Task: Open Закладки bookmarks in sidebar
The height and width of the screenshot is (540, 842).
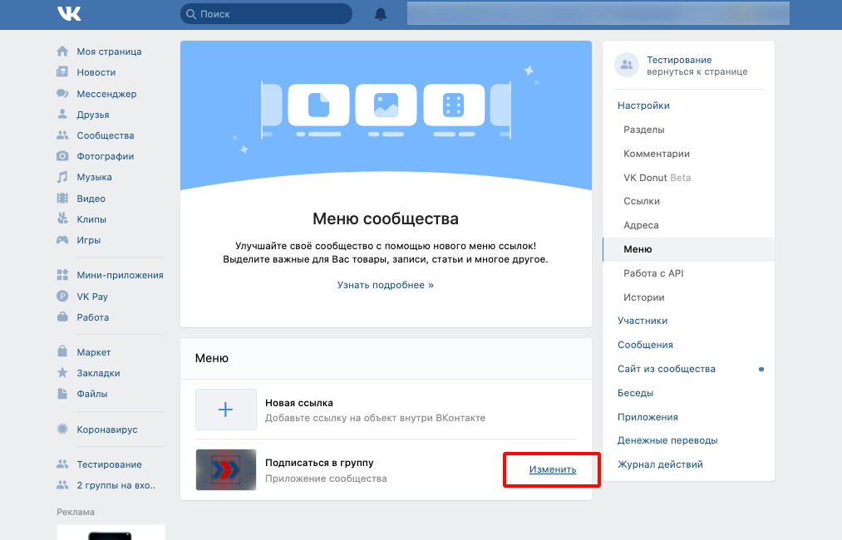Action: pyautogui.click(x=98, y=373)
